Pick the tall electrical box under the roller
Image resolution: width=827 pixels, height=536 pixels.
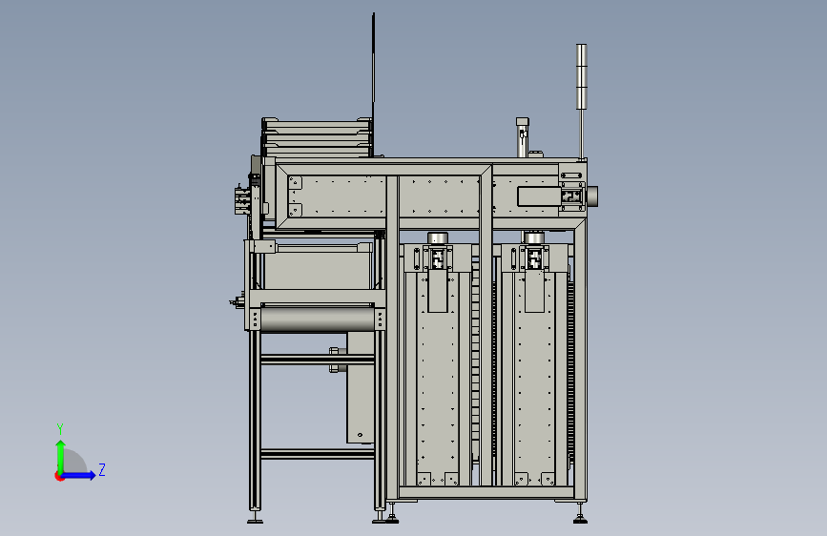pyautogui.click(x=361, y=387)
